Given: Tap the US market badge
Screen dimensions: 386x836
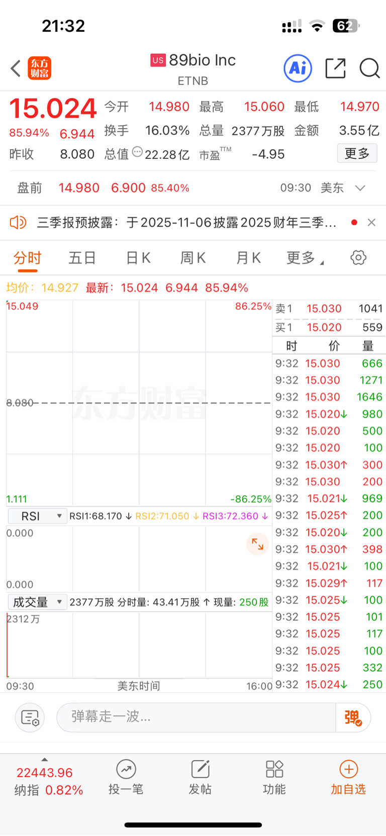Looking at the screenshot, I should coord(158,60).
